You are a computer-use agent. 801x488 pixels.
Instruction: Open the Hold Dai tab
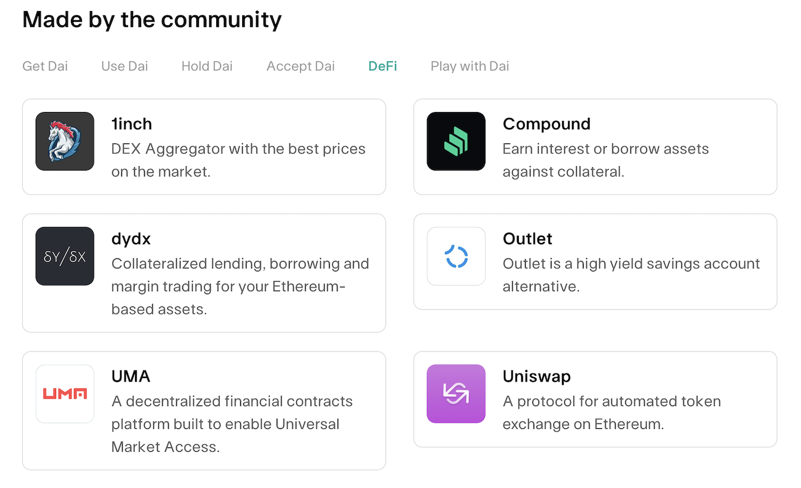(x=207, y=66)
